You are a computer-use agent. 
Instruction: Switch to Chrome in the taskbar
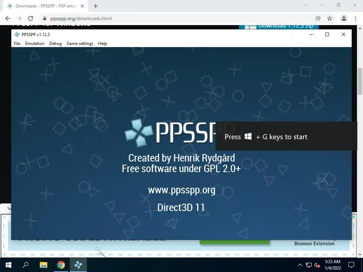point(61,265)
